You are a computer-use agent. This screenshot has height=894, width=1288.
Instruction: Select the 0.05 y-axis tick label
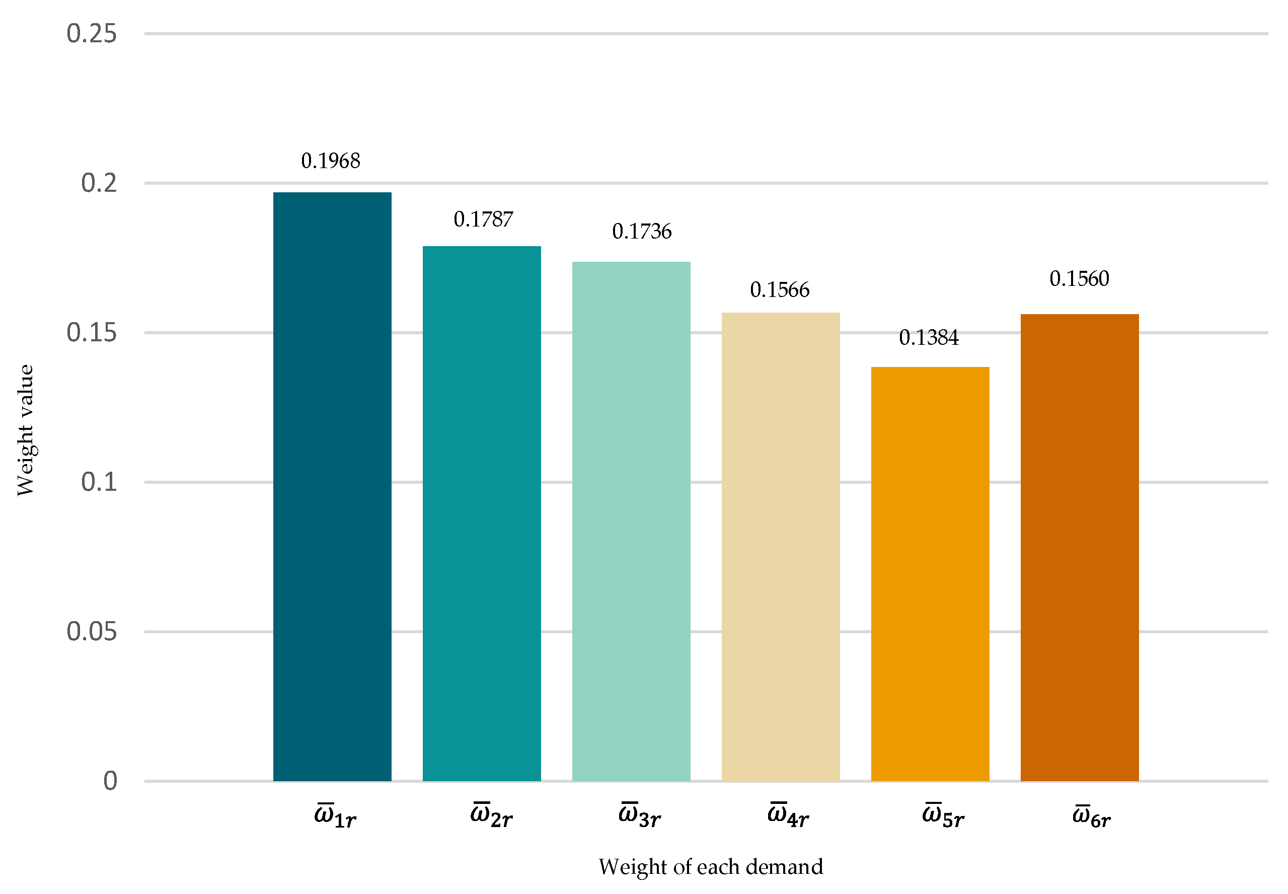point(92,632)
